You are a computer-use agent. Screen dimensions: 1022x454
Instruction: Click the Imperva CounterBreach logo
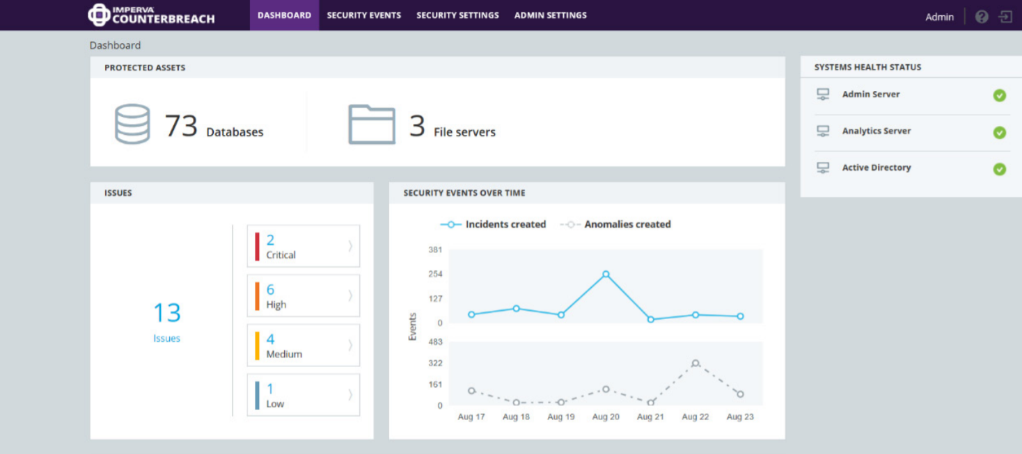[151, 15]
